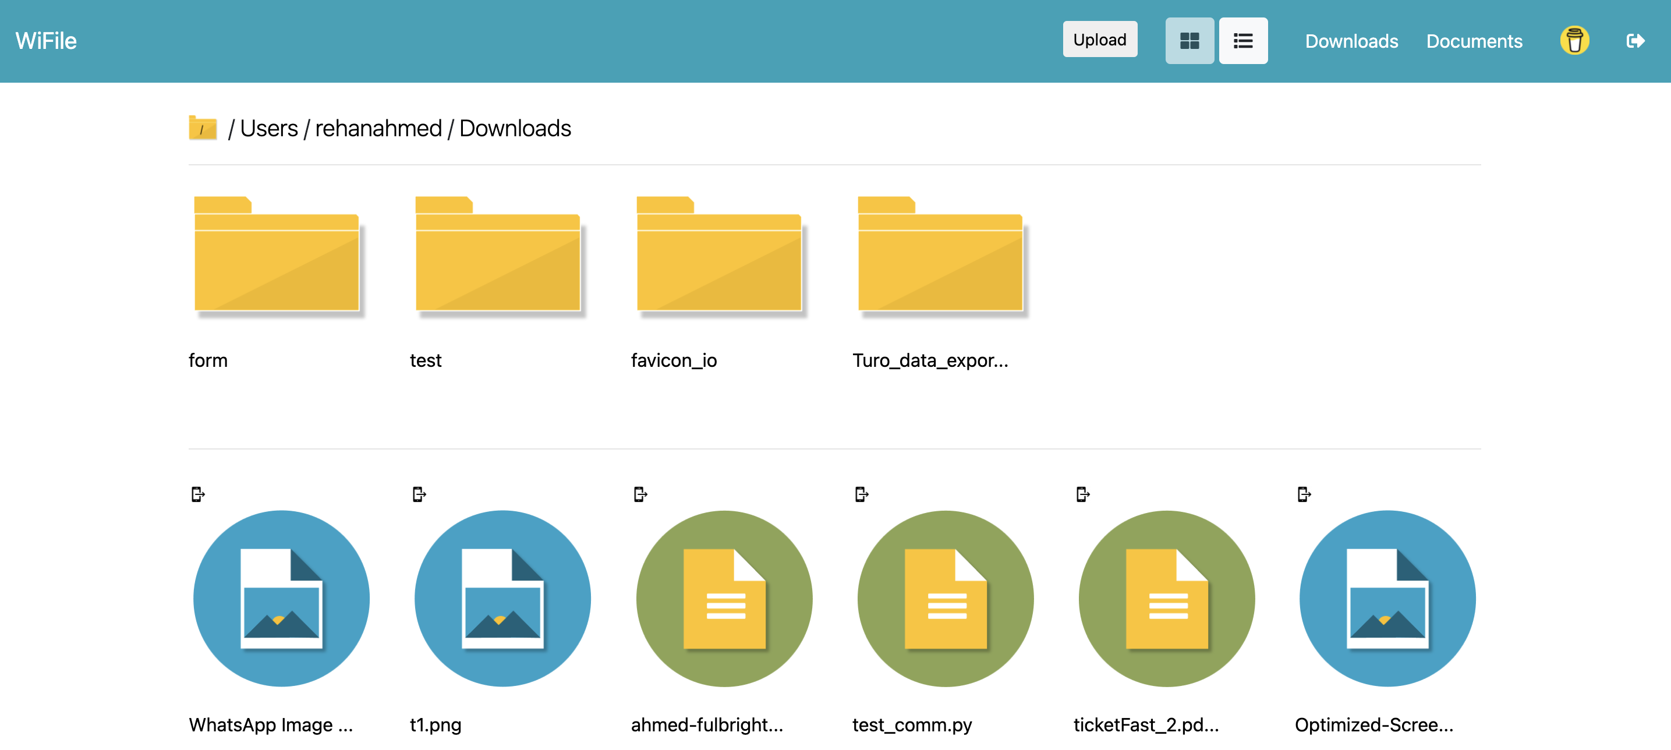The image size is (1671, 750).
Task: Switch to list view layout
Action: point(1242,41)
